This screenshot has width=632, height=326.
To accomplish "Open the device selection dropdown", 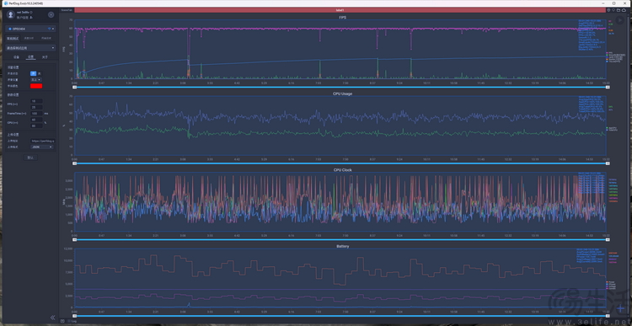I will pyautogui.click(x=30, y=29).
